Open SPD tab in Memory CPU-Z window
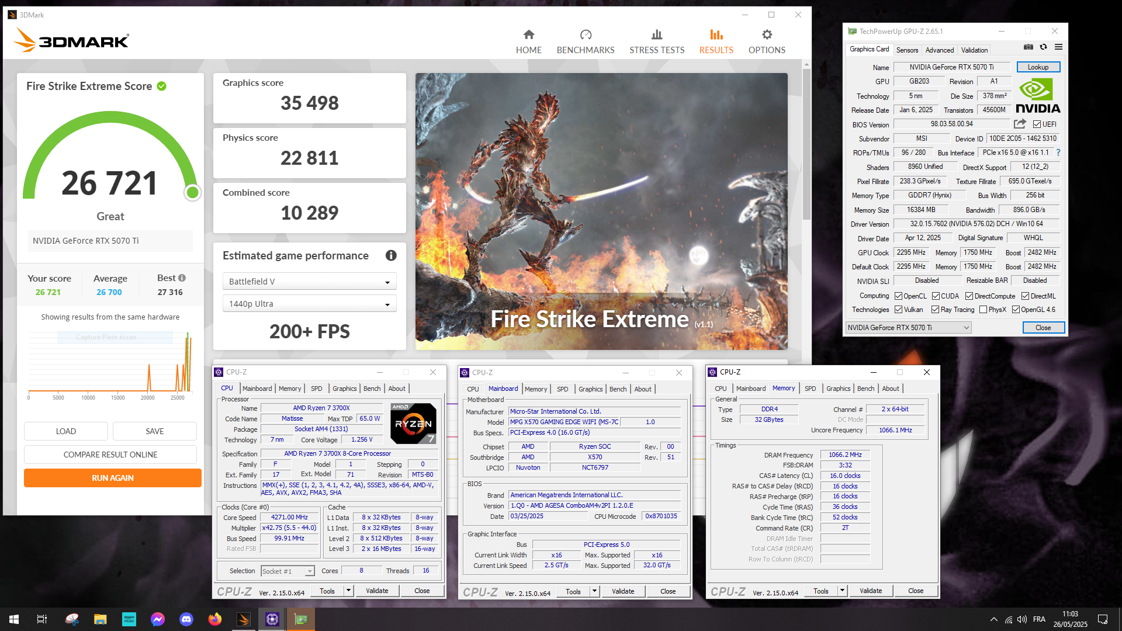 click(x=810, y=389)
